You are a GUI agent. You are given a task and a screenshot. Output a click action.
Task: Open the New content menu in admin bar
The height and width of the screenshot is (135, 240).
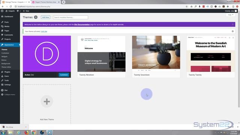26,11
